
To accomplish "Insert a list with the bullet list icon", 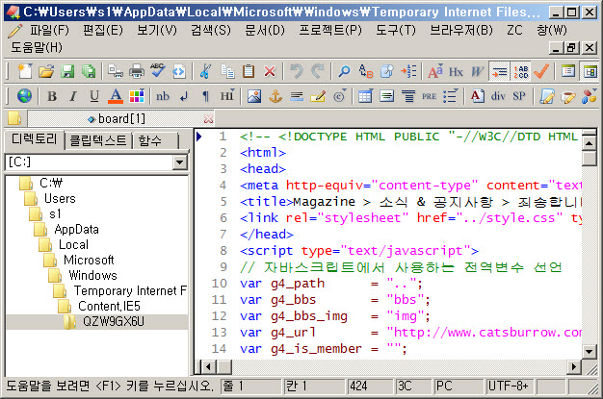I will (451, 95).
